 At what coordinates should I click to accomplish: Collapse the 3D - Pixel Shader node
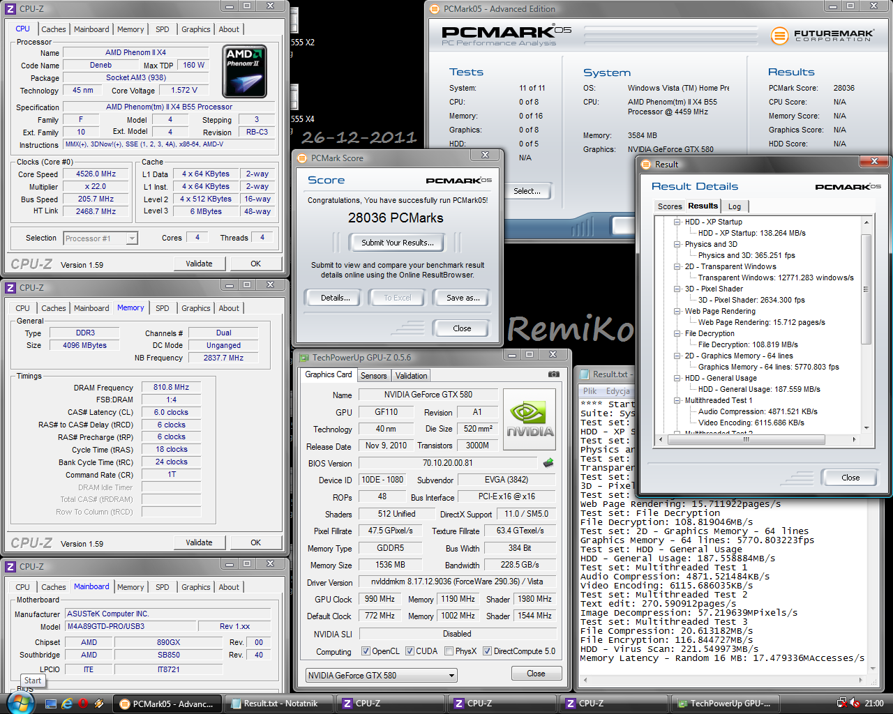(677, 289)
